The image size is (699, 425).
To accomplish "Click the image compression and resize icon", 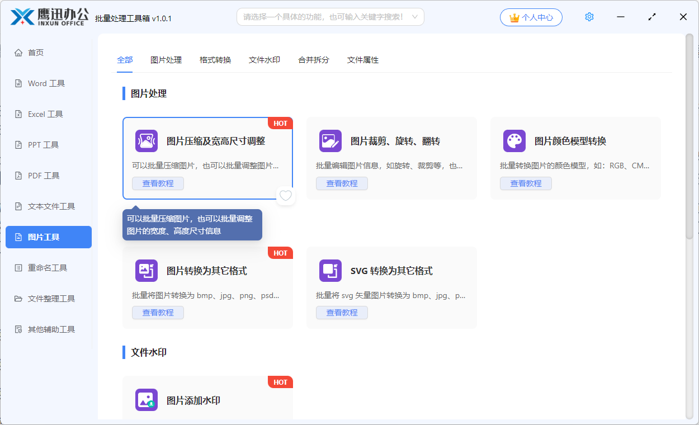I will [147, 141].
